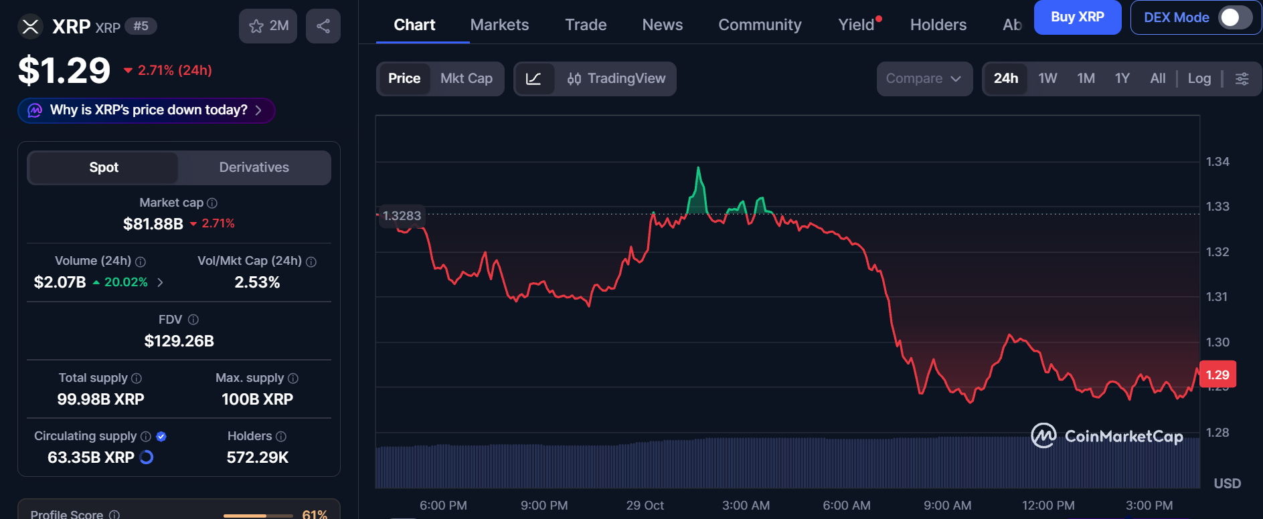Viewport: 1263px width, 519px height.
Task: Set chart range to All
Action: pyautogui.click(x=1158, y=79)
